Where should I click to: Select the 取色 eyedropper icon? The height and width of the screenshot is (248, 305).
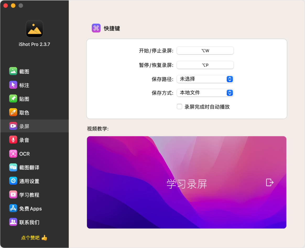pos(13,112)
